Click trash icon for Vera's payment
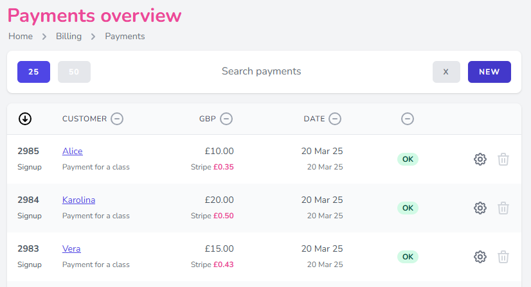Viewport: 531px width, 287px height. [503, 257]
